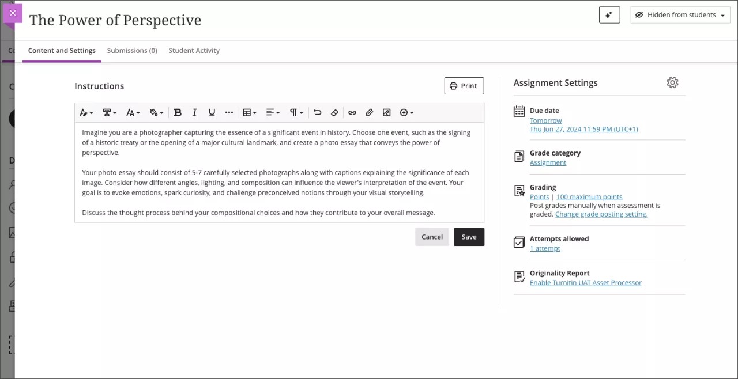Click the Change grade posting setting link
The image size is (738, 379).
coord(601,214)
